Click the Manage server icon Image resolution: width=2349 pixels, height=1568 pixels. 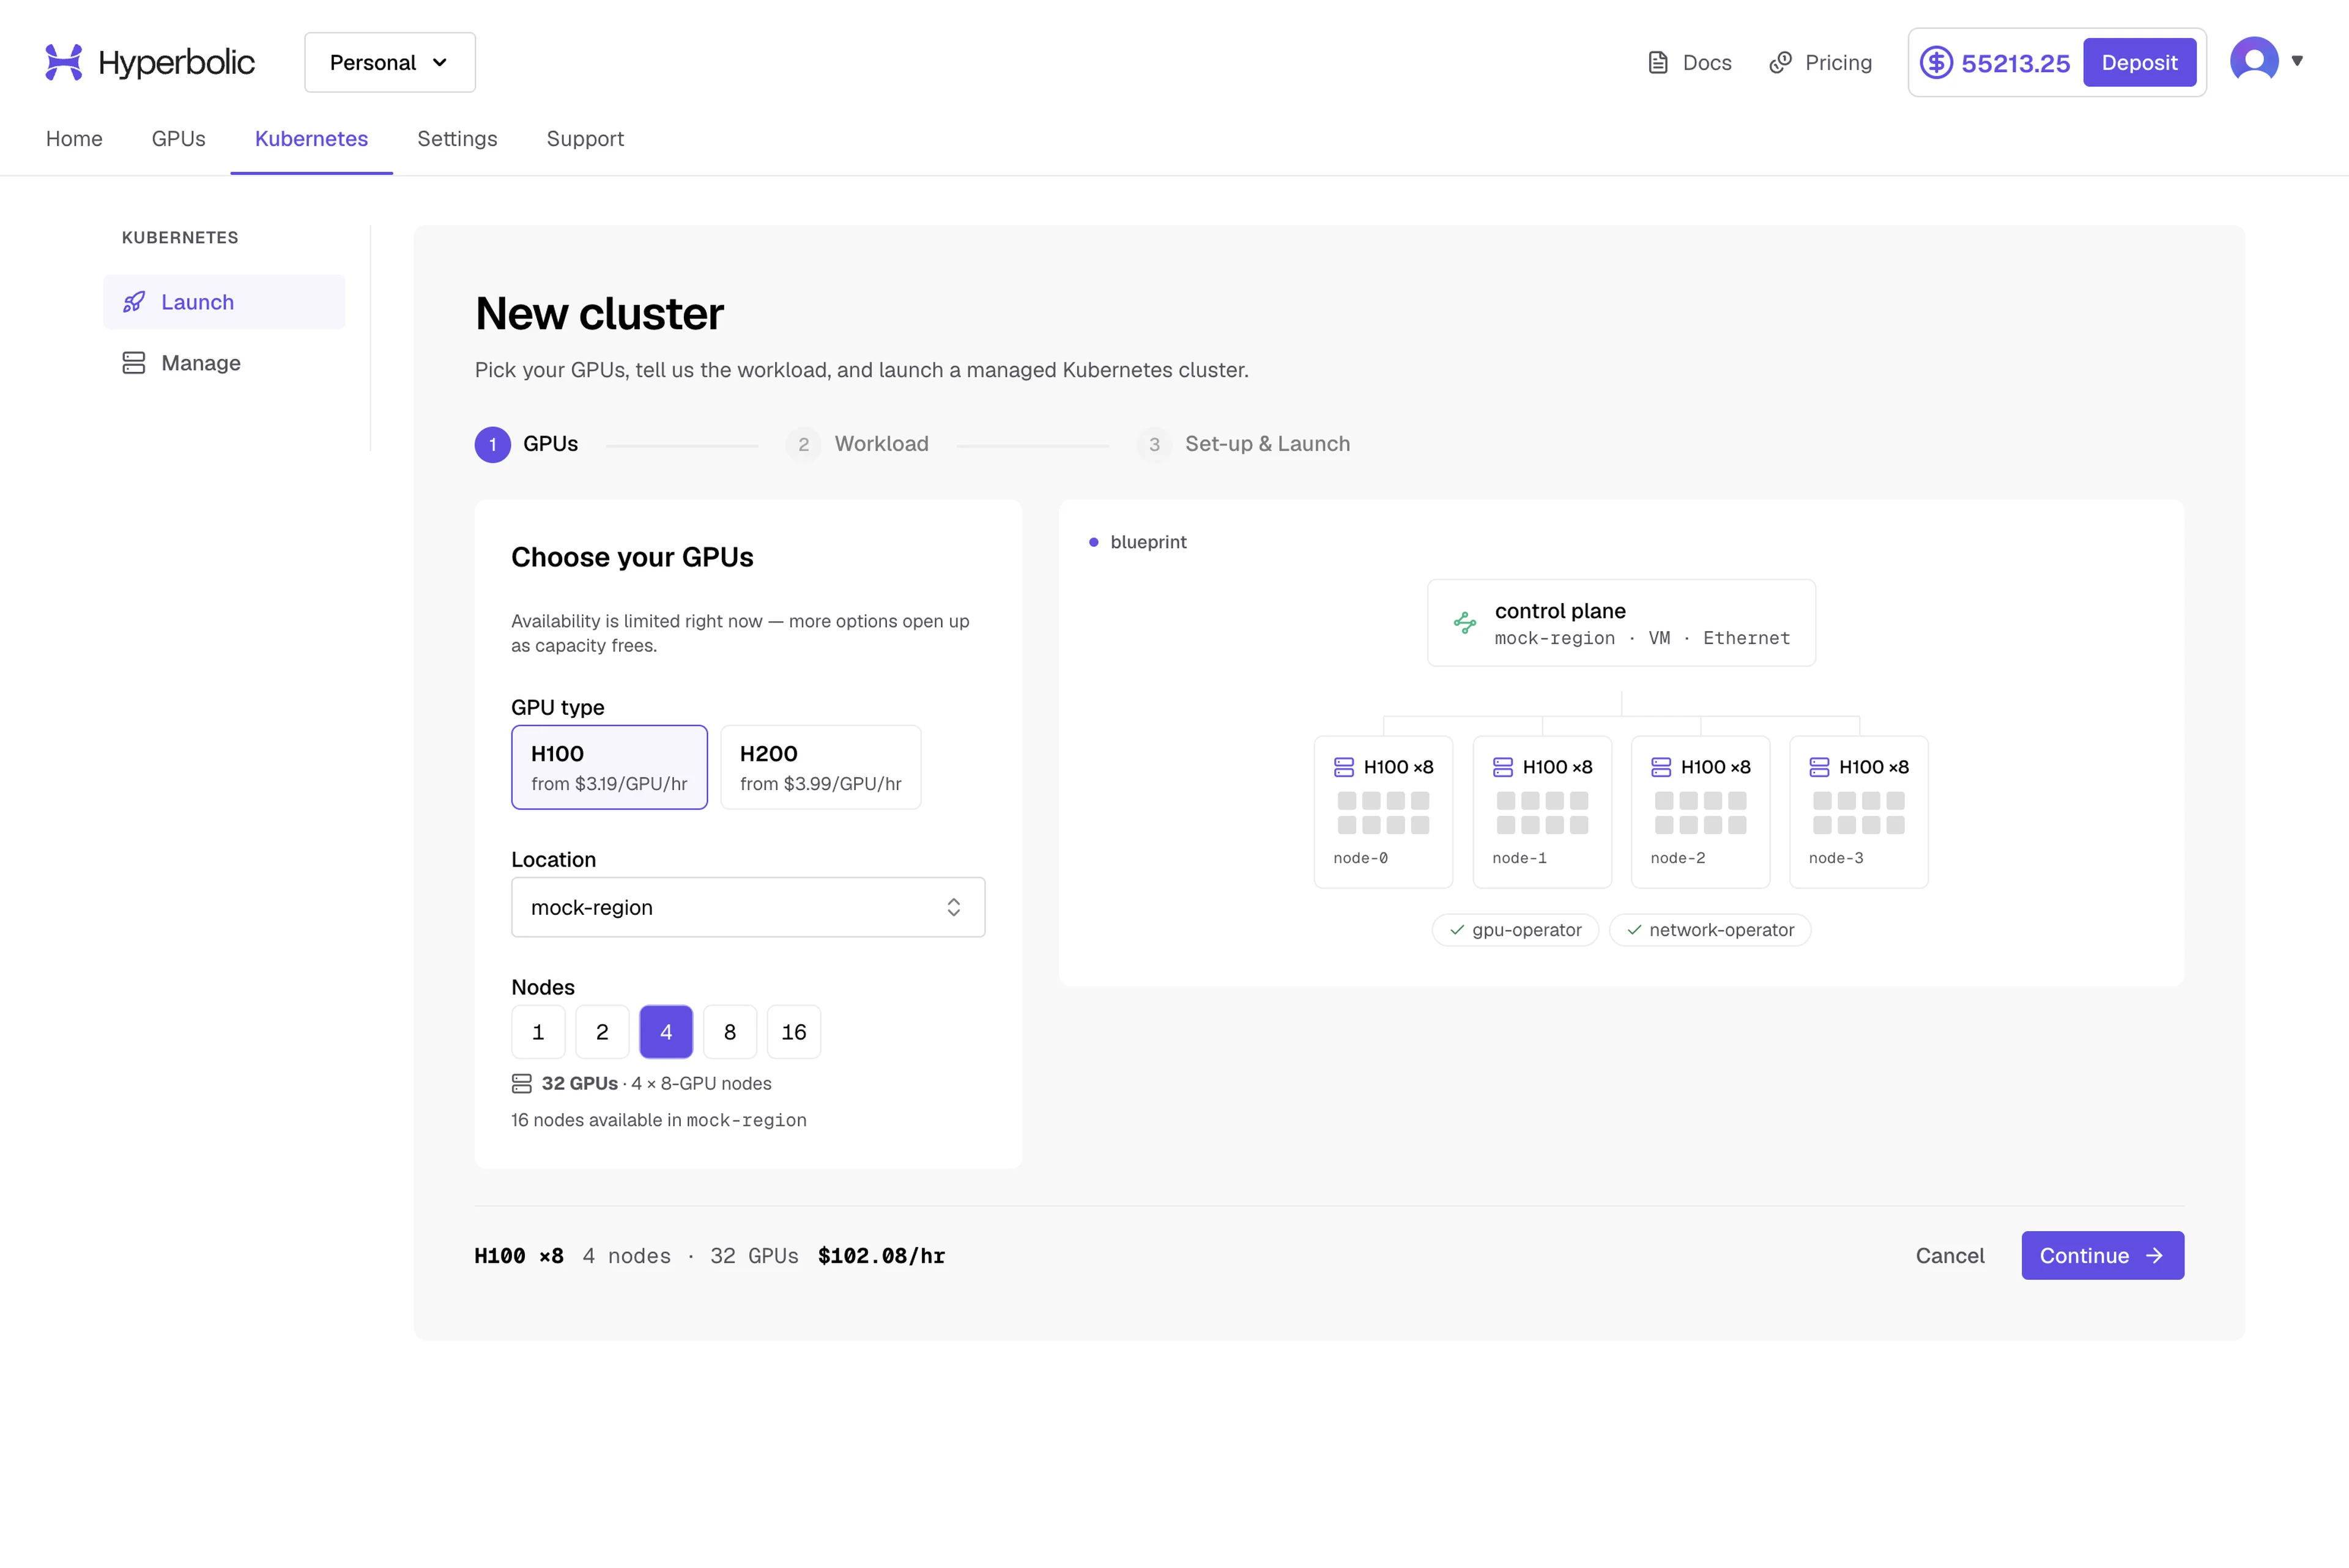134,363
